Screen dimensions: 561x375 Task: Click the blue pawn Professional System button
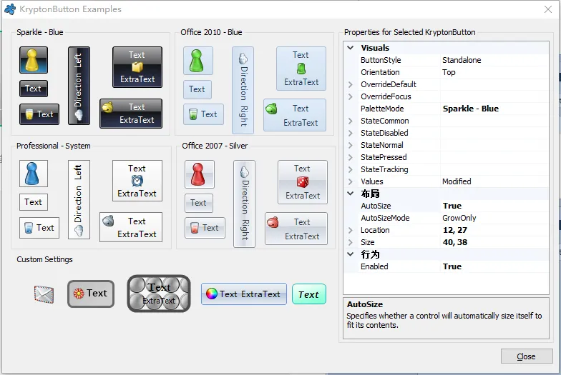34,174
